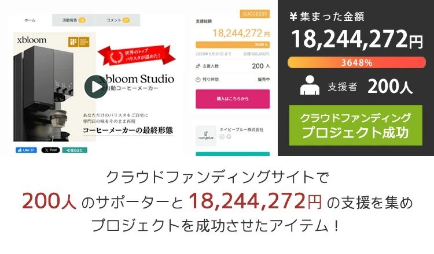Click the clock icon next to 残り時間

[x=198, y=80]
